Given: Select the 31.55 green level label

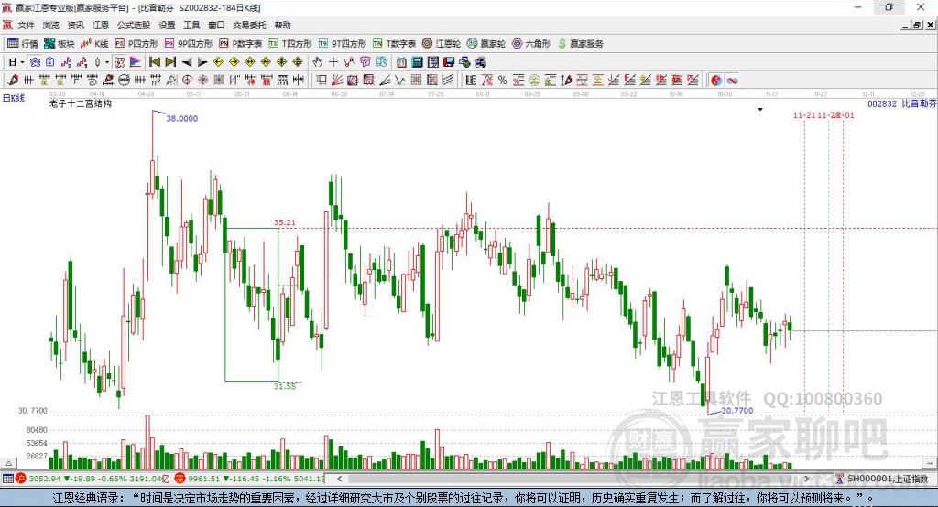Looking at the screenshot, I should click(285, 386).
